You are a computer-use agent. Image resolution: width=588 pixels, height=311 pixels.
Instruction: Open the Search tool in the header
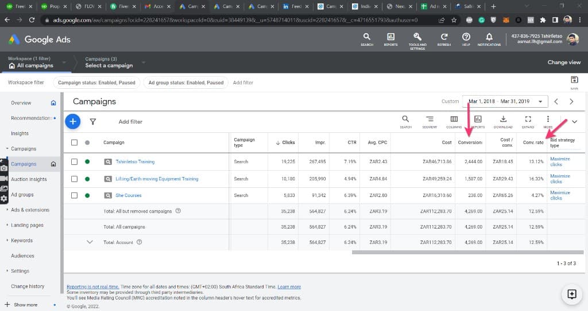click(367, 39)
